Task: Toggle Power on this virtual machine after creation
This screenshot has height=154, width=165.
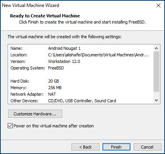Action: click(10, 126)
